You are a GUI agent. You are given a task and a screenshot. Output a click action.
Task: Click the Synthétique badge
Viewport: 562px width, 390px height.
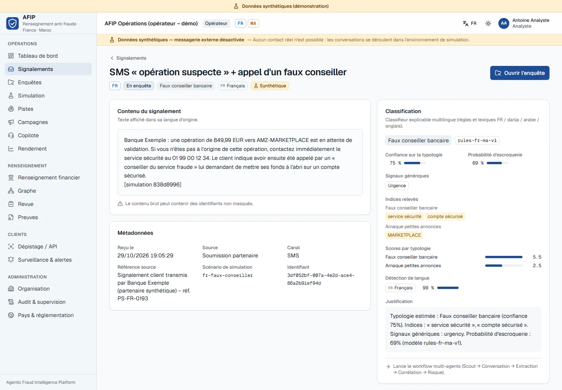pyautogui.click(x=270, y=86)
